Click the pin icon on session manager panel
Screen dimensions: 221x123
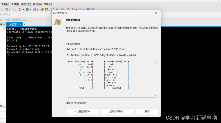[1, 24]
